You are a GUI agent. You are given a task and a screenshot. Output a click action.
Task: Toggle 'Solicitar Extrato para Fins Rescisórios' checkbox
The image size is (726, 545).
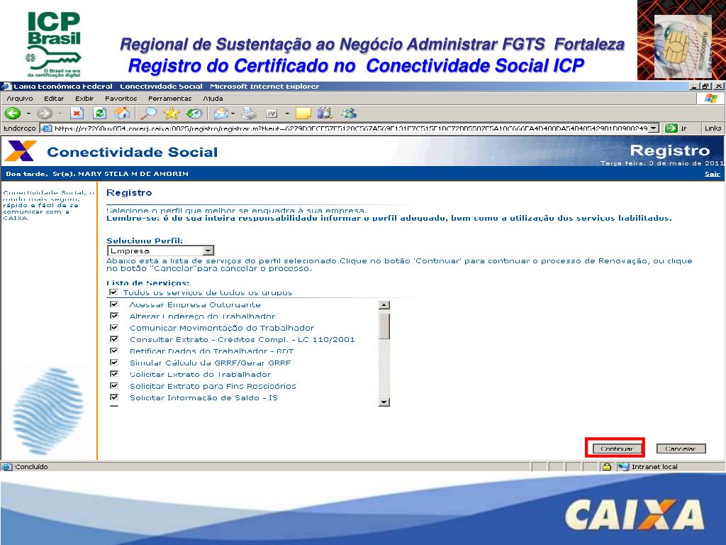click(x=114, y=385)
